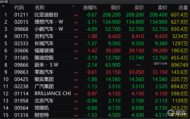Click the GGT badge for 北京汽车
Image resolution: width=190 pixels, height=119 pixels.
tap(76, 101)
